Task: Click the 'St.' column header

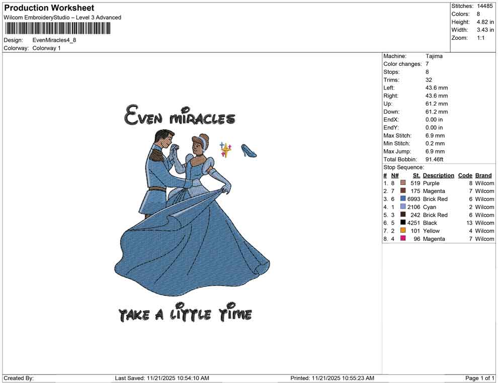Action: pyautogui.click(x=417, y=175)
